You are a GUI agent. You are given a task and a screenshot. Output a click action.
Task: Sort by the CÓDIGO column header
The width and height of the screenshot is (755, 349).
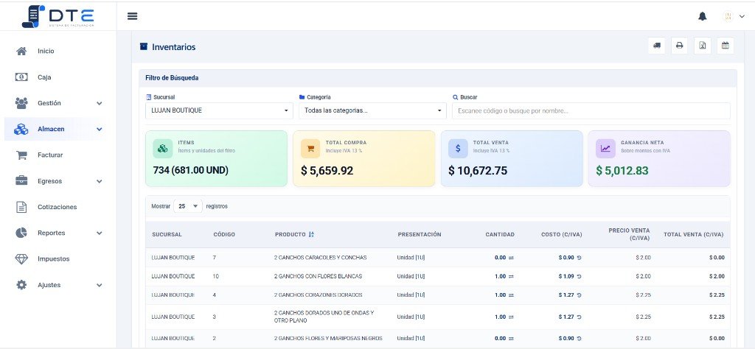click(x=224, y=235)
